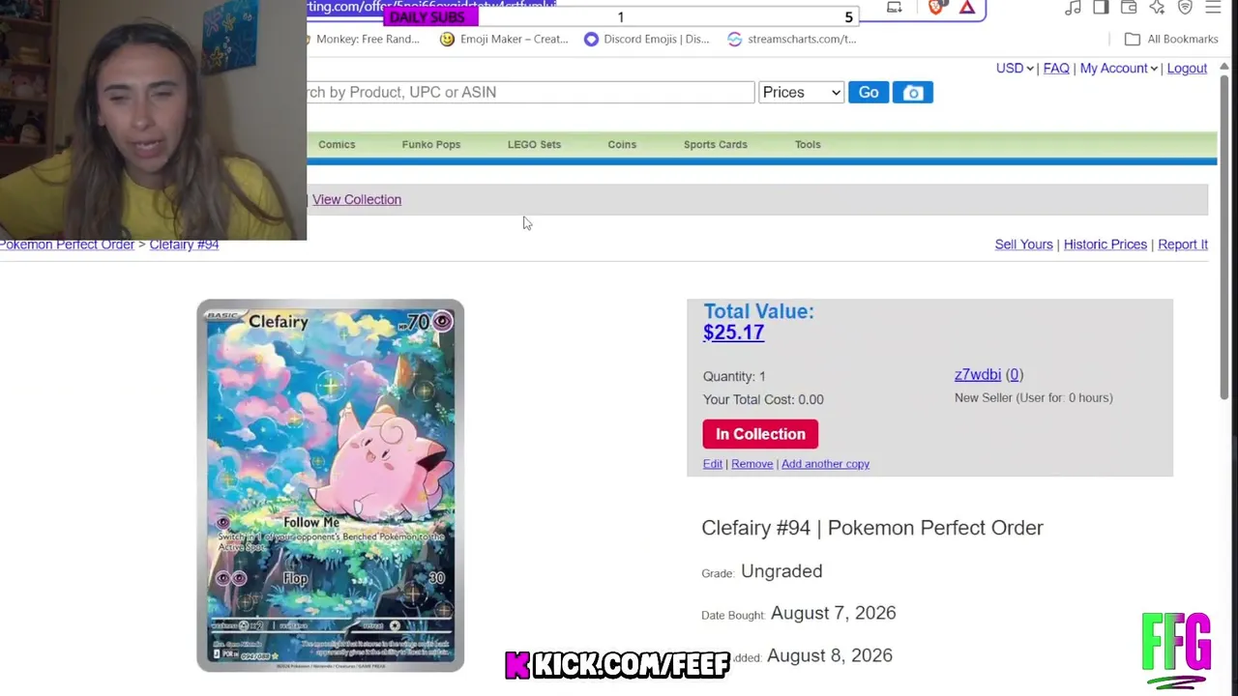Expand the USD currency dropdown
The image size is (1238, 696).
click(x=1015, y=69)
